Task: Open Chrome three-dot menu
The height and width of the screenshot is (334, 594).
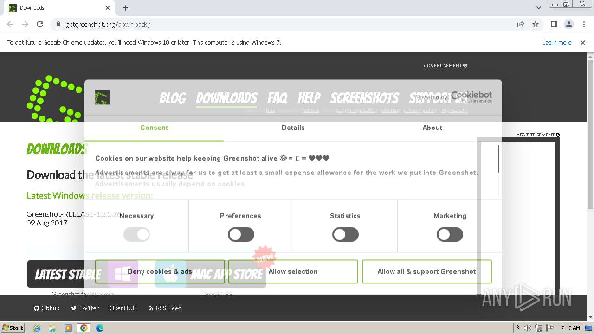Action: coord(583,24)
